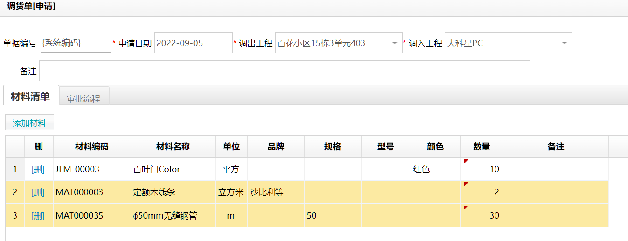Click the 数量 column header
Image resolution: width=628 pixels, height=241 pixels.
pos(481,147)
